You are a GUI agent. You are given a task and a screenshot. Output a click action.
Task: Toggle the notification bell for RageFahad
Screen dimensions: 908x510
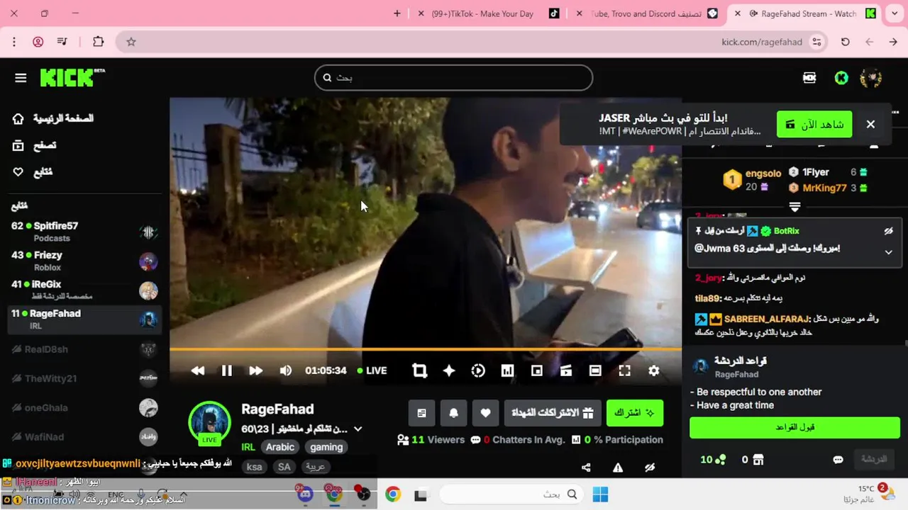coord(454,413)
